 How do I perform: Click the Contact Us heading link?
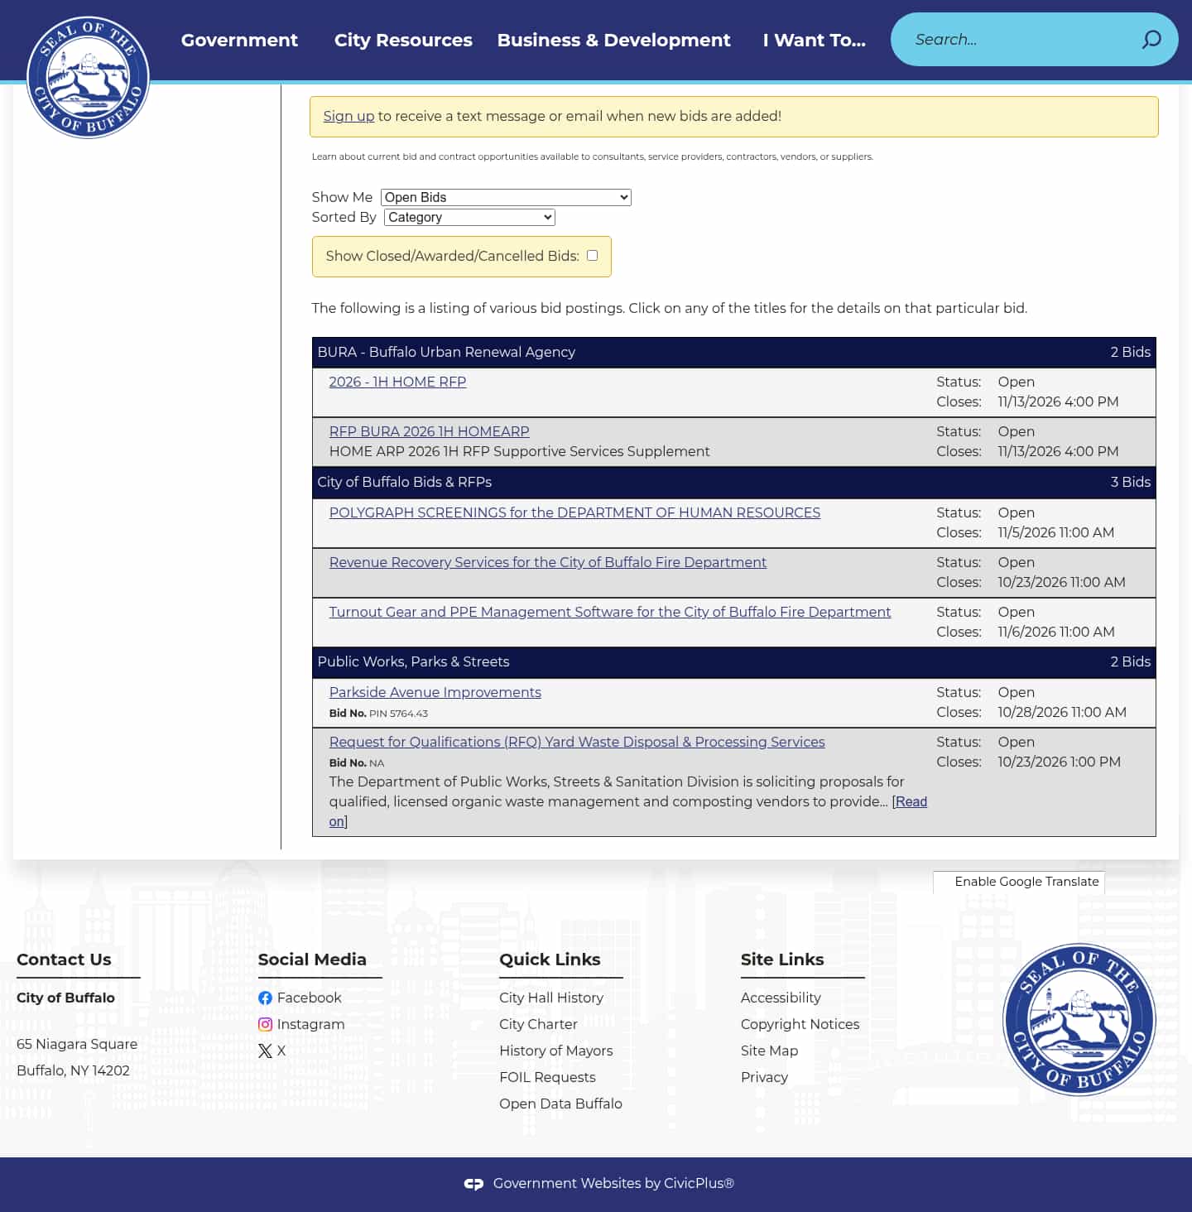tap(64, 959)
